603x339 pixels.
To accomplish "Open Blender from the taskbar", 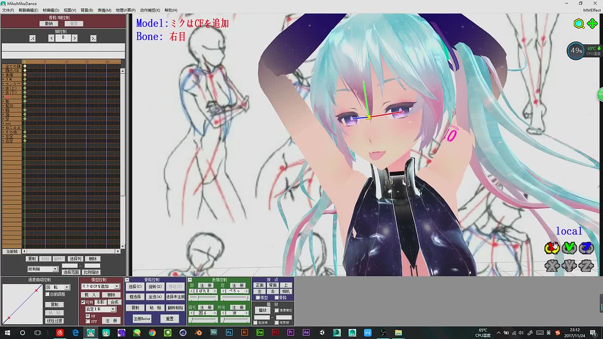I will tap(198, 332).
